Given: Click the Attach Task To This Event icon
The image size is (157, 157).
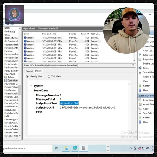Looking at the screenshot, I should pos(140,104).
